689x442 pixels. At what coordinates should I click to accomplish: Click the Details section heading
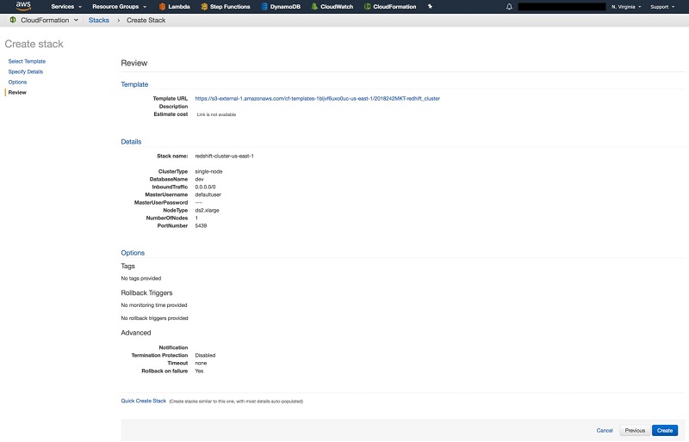click(131, 142)
